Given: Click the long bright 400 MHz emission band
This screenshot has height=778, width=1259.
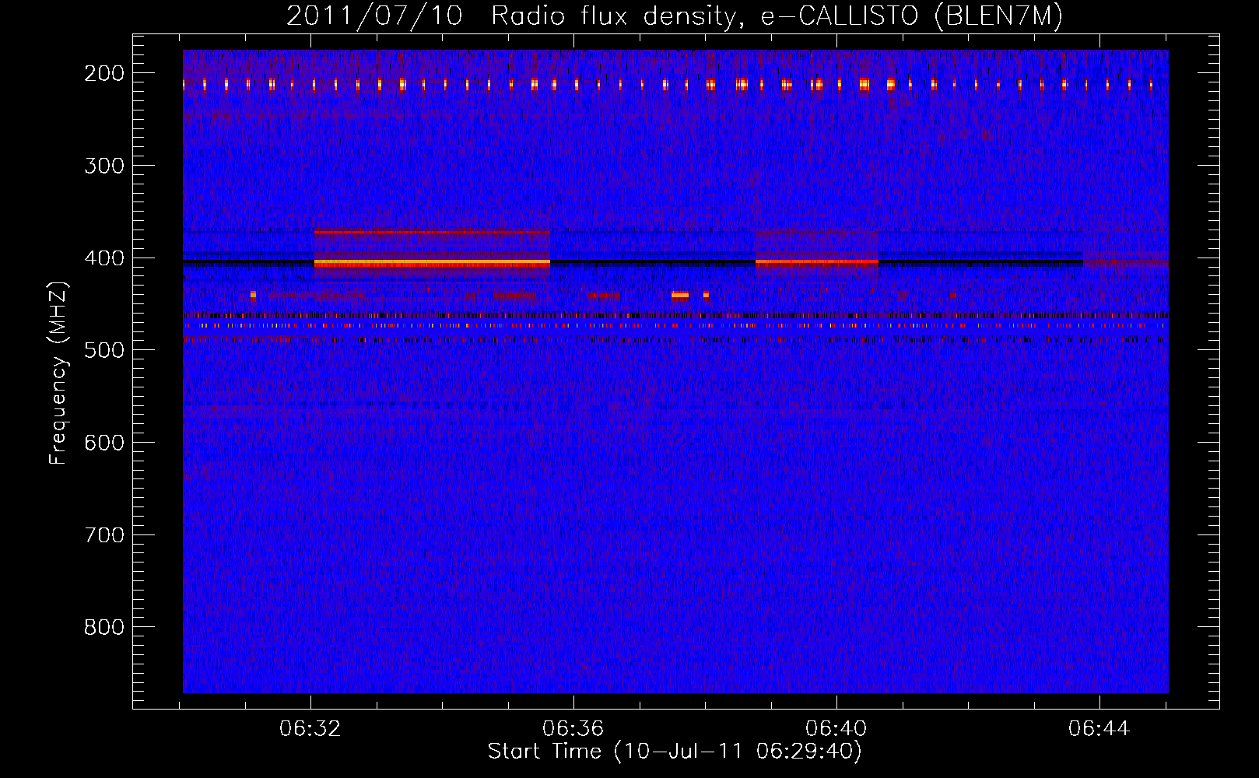Looking at the screenshot, I should 432,264.
